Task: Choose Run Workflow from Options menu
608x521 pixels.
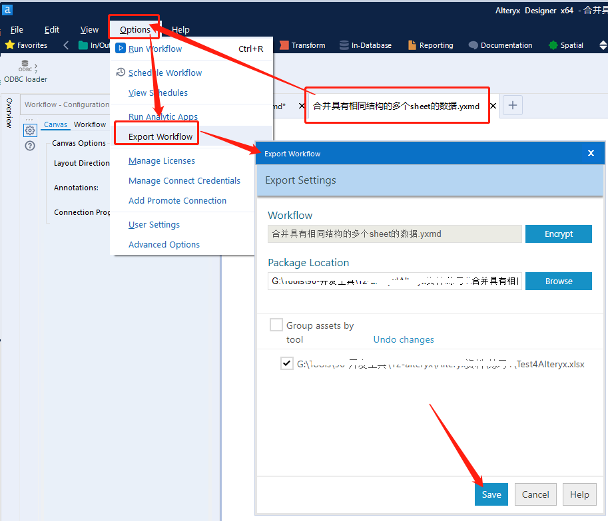Action: pos(192,49)
